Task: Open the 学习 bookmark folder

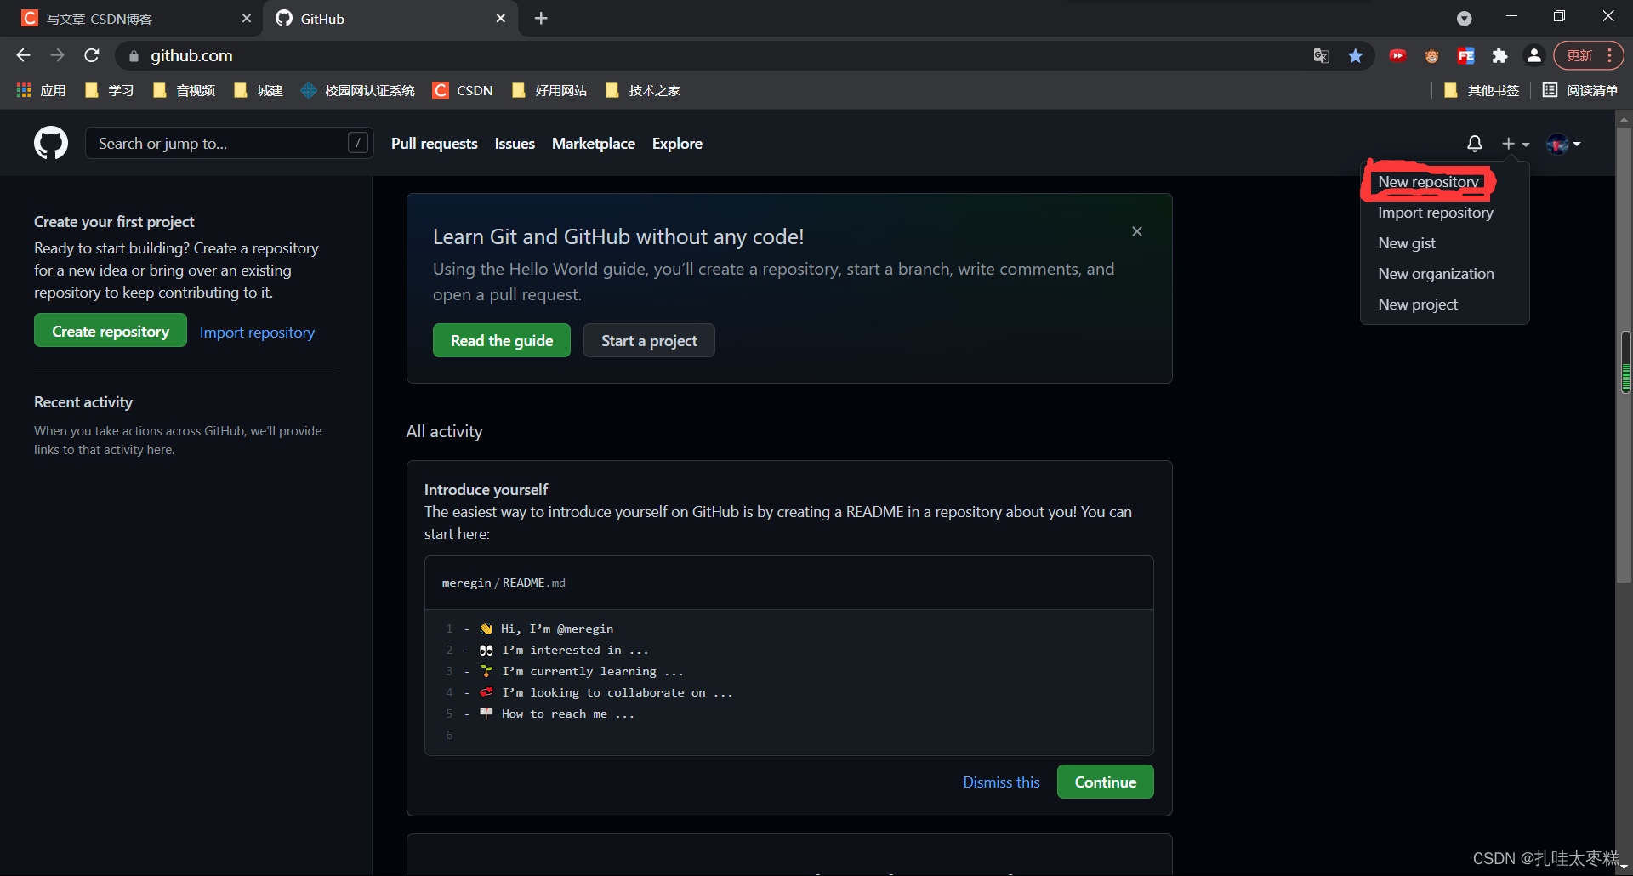Action: pyautogui.click(x=109, y=90)
